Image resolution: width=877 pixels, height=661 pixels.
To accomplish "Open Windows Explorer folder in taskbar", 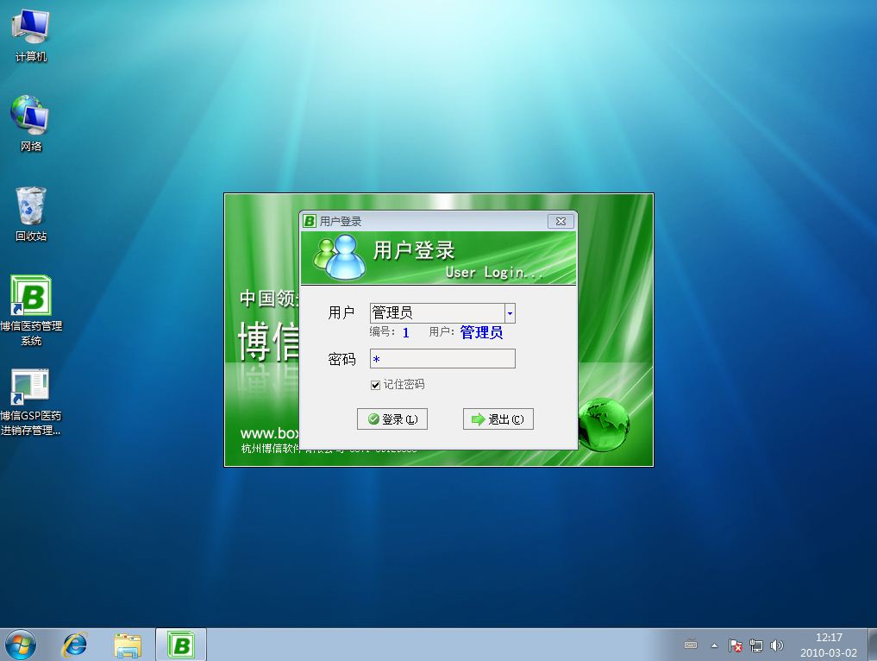I will (128, 645).
